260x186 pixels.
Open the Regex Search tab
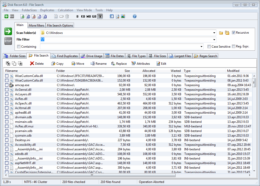206,56
